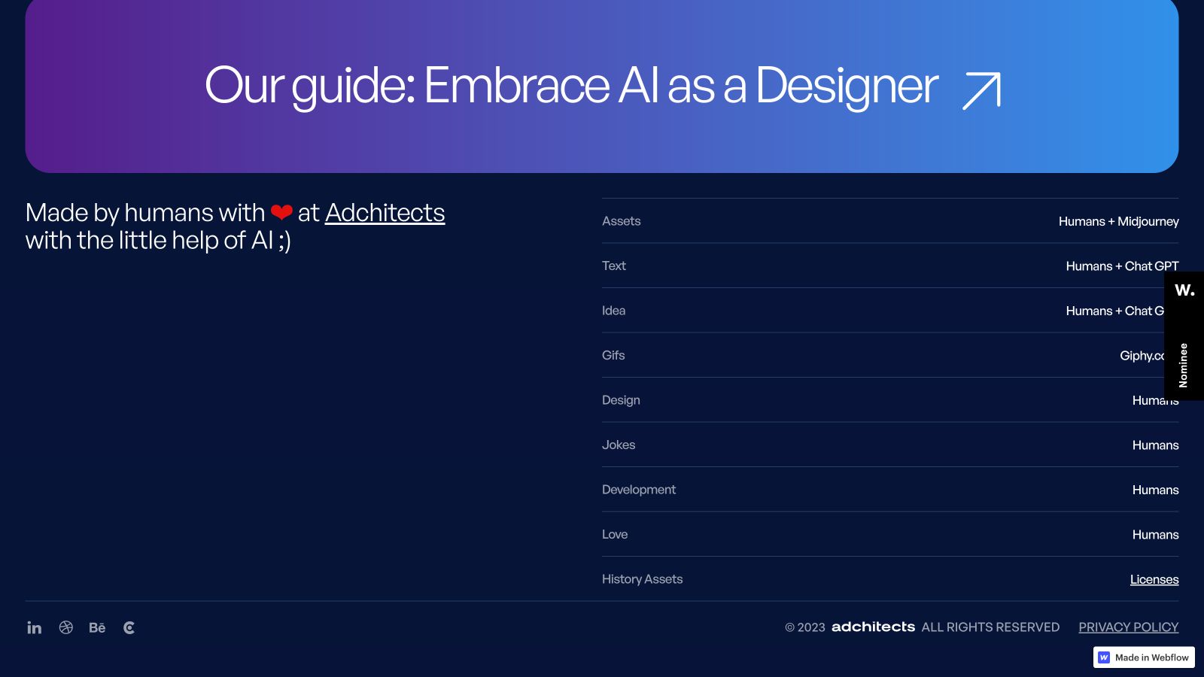Image resolution: width=1204 pixels, height=677 pixels.
Task: Follow the Adchitects link in the headline
Action: click(x=385, y=213)
